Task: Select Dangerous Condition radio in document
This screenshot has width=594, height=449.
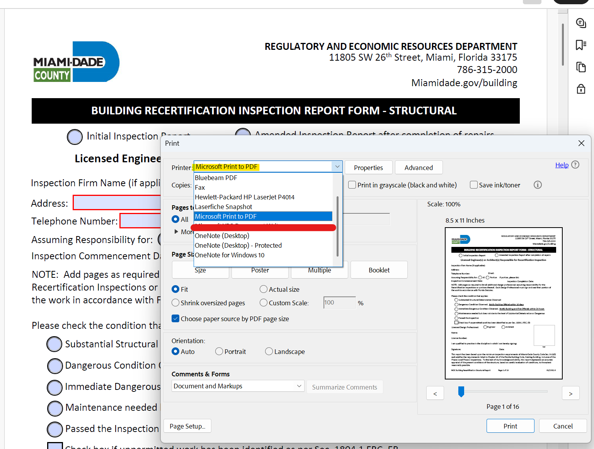Action: [55, 366]
